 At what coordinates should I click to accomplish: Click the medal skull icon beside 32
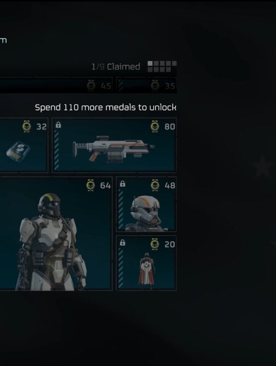point(26,126)
